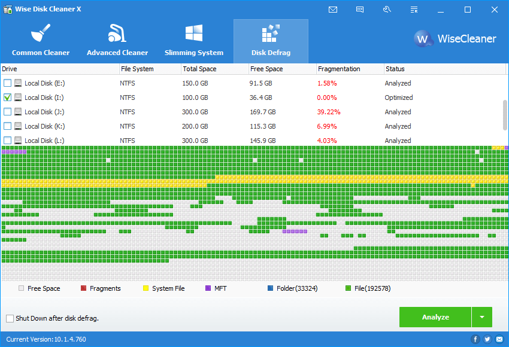
Task: Click the File(192578) legend label
Action: click(372, 288)
